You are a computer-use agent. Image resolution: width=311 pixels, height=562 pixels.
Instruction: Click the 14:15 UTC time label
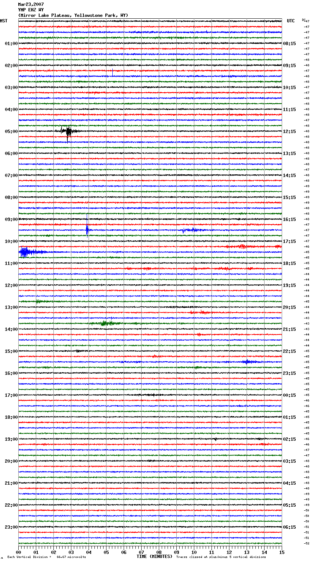(289, 175)
